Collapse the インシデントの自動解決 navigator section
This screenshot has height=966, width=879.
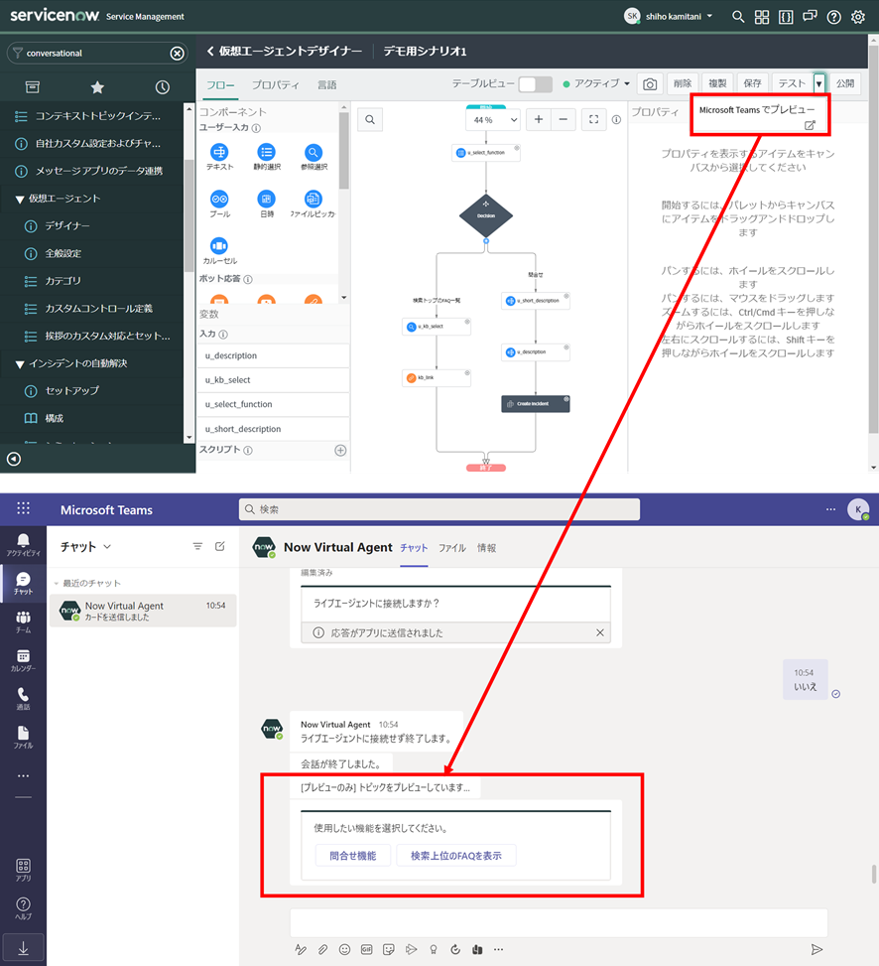click(x=19, y=364)
